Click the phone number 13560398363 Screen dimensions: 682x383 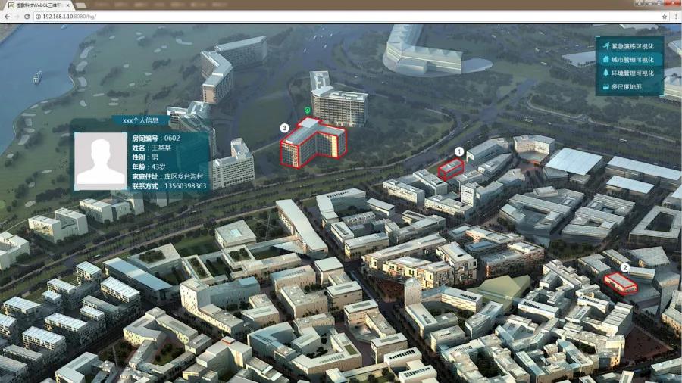pyautogui.click(x=186, y=186)
